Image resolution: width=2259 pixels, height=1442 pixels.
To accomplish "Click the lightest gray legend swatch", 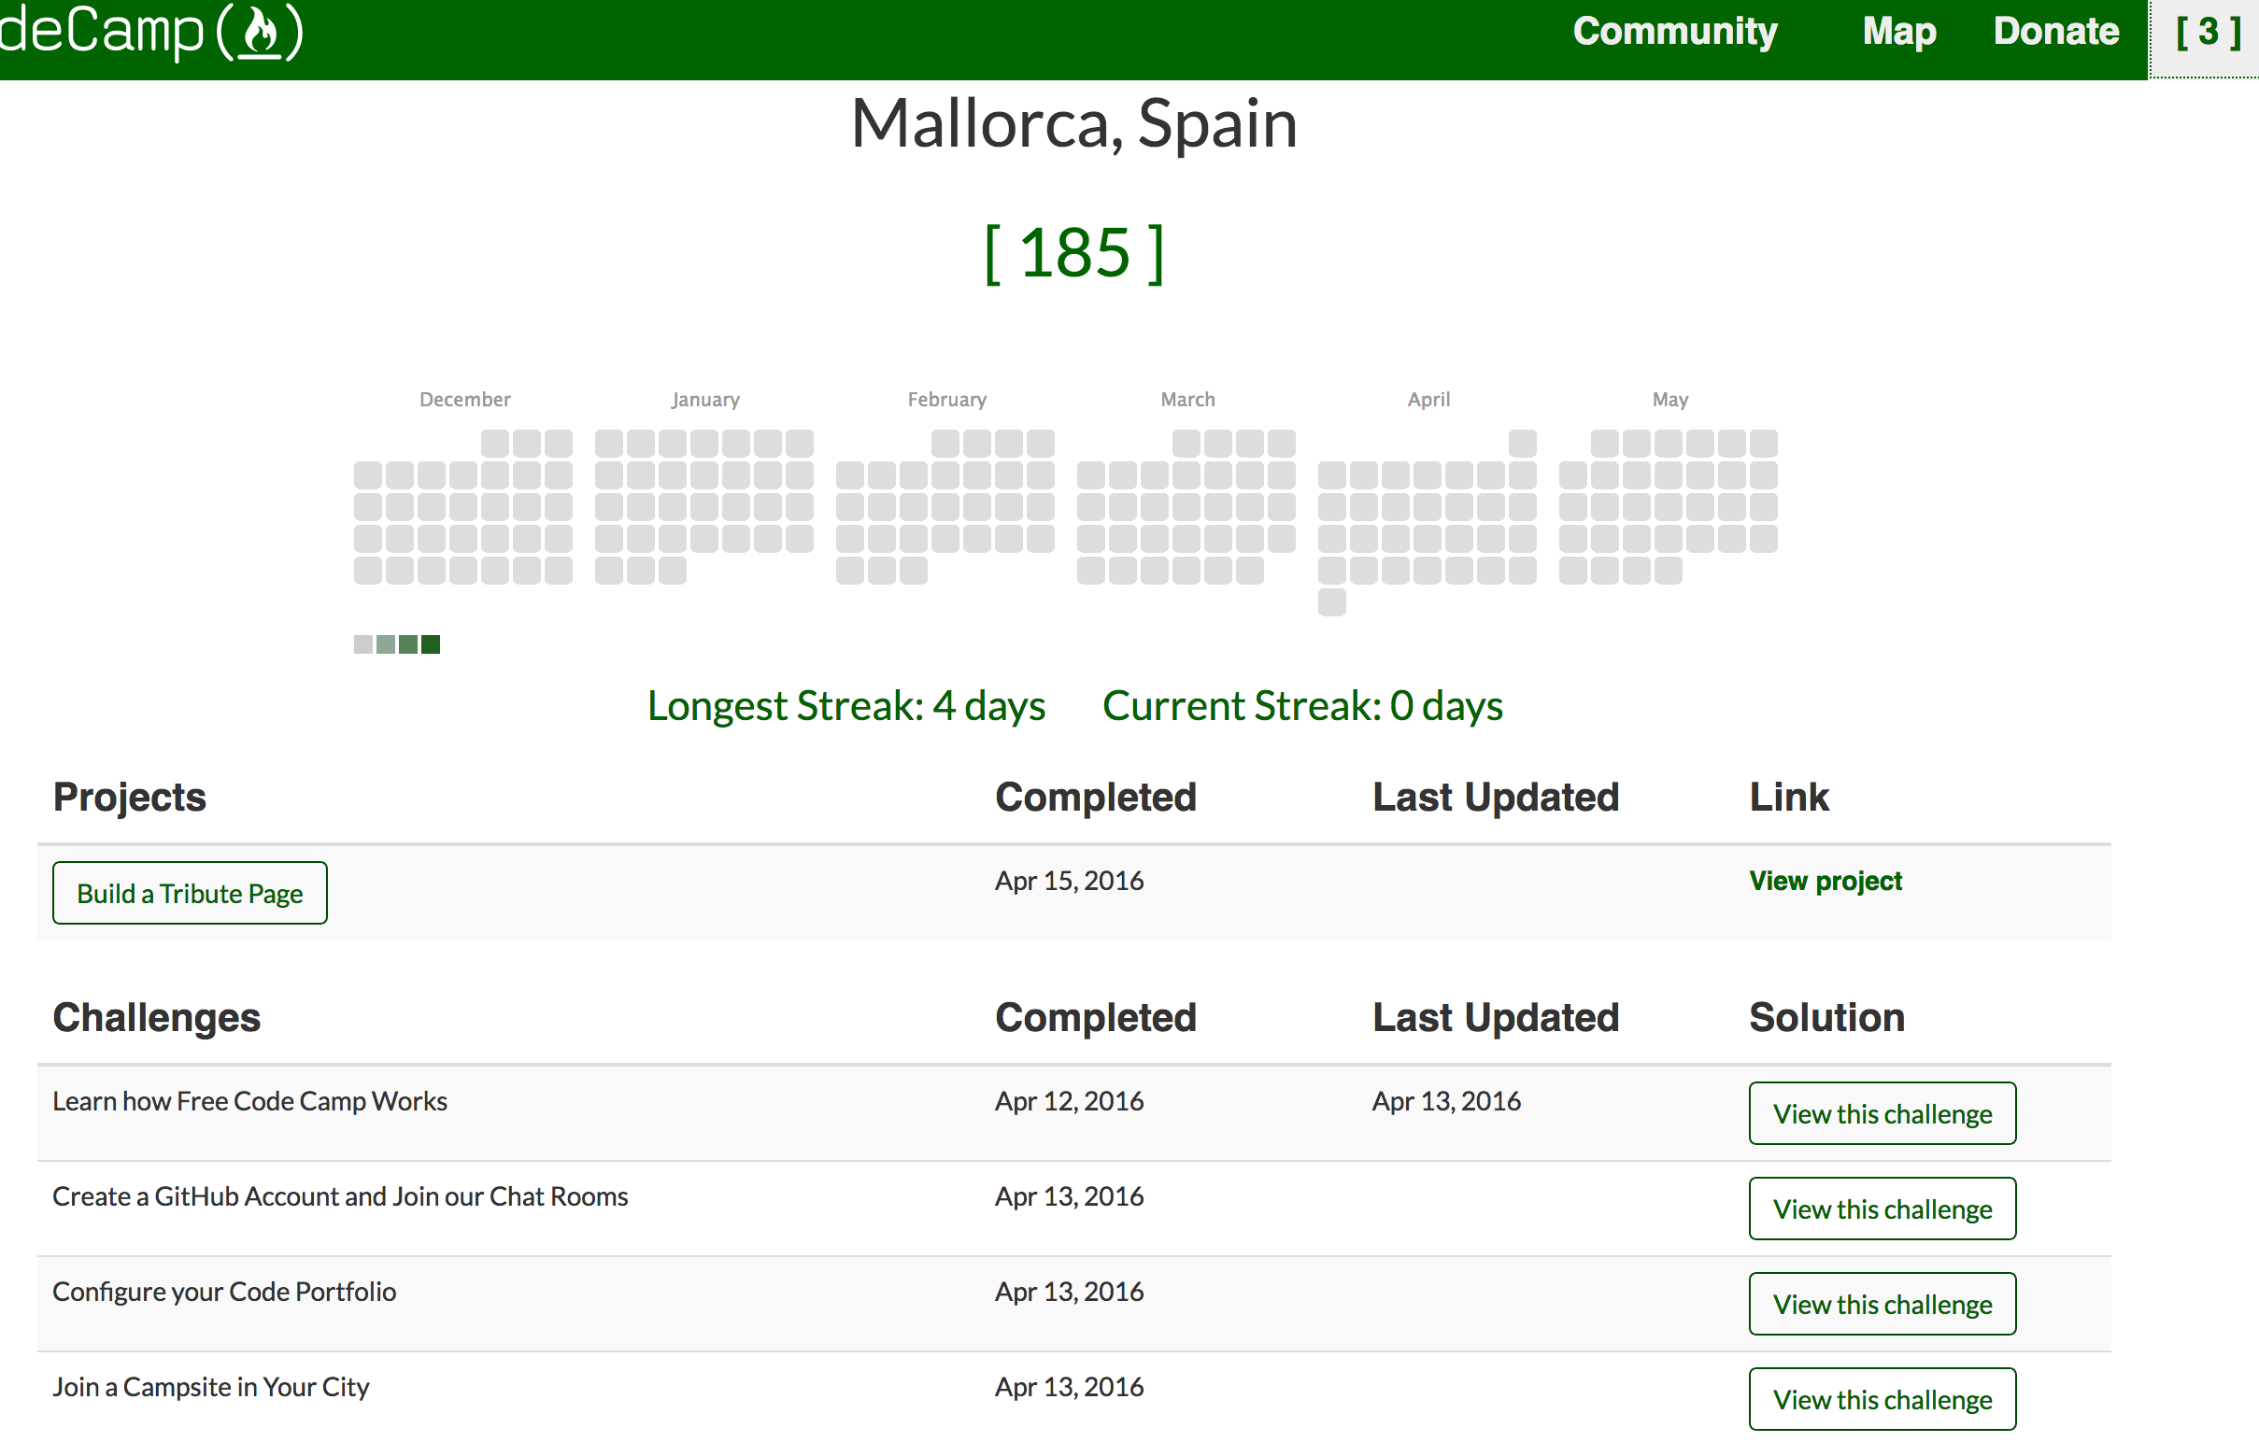I will click(x=363, y=644).
